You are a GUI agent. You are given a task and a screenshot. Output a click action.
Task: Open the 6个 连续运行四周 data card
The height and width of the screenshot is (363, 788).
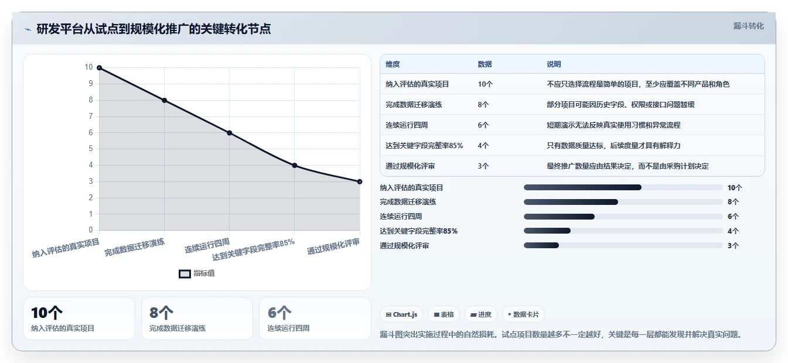point(315,319)
